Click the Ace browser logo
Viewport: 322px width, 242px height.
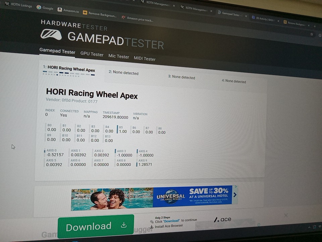pos(223,219)
